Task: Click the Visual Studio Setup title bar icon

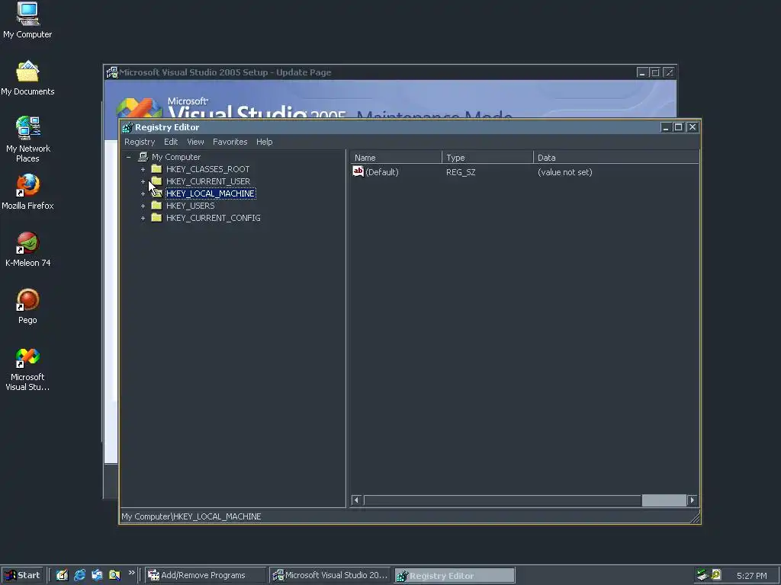Action: (x=112, y=72)
